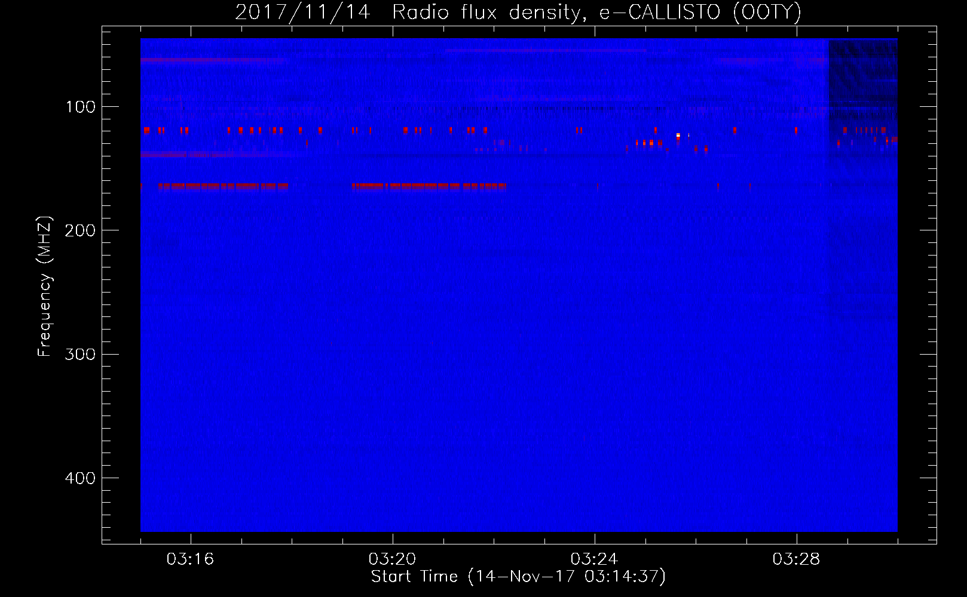Select the 200 frequency tick label
This screenshot has height=597, width=967.
[81, 230]
